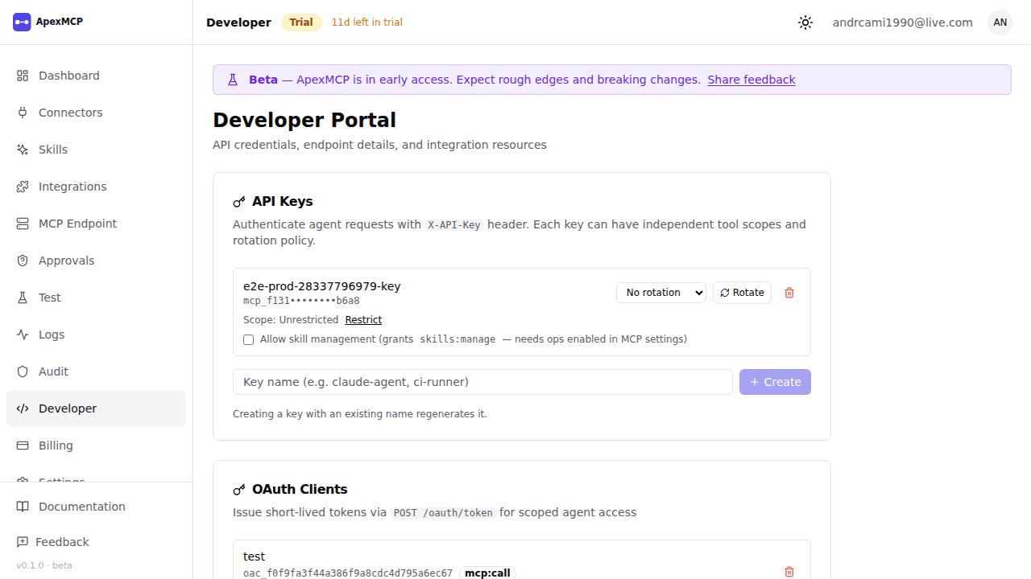This screenshot has width=1031, height=579.
Task: Select the Billing menu item
Action: [x=96, y=446]
